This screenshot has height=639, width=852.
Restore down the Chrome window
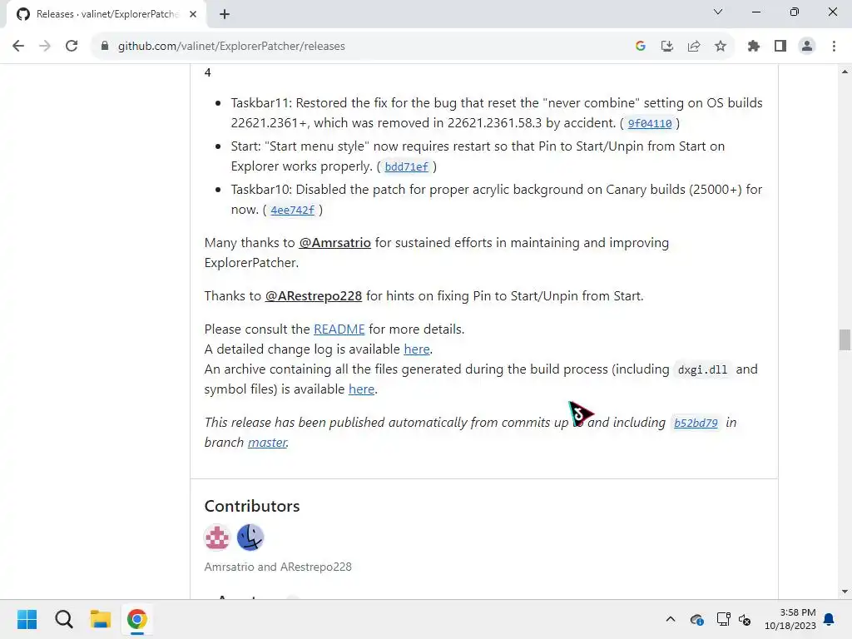[x=795, y=12]
